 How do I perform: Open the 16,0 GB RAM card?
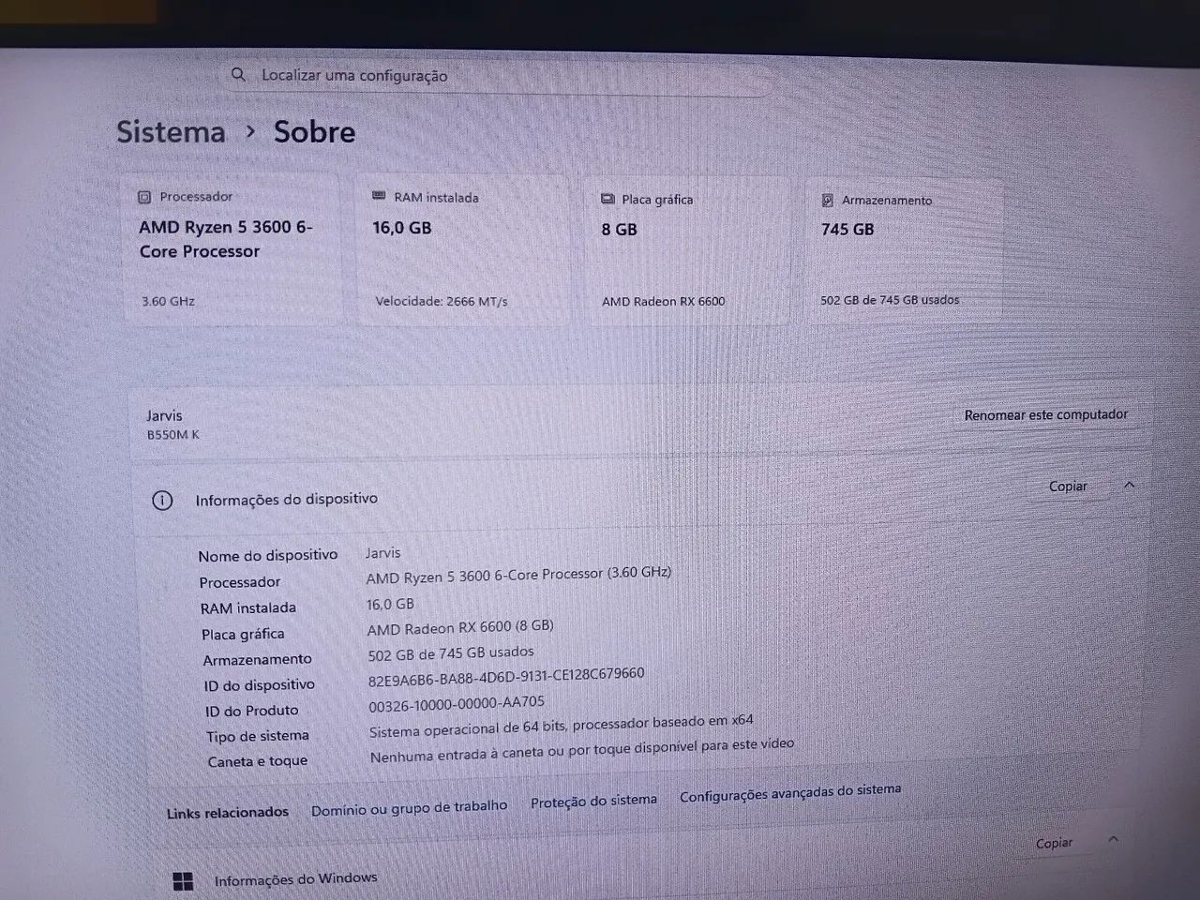(462, 249)
